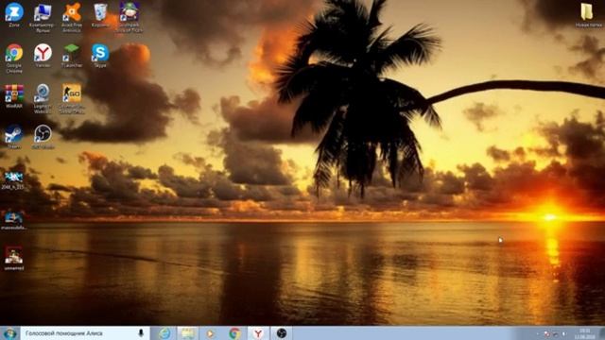Launch Counter-Strike Global Offensive shortcut
Screen dimensions: 605x340
click(72, 98)
